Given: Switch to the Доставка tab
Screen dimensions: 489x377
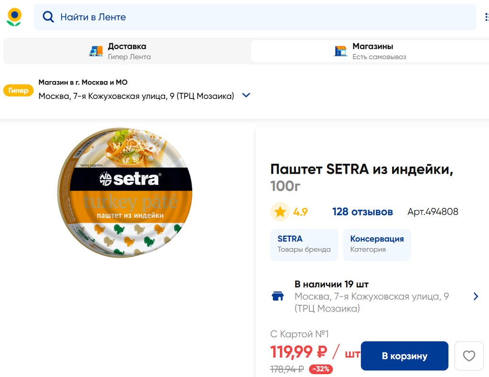Looking at the screenshot, I should (127, 51).
